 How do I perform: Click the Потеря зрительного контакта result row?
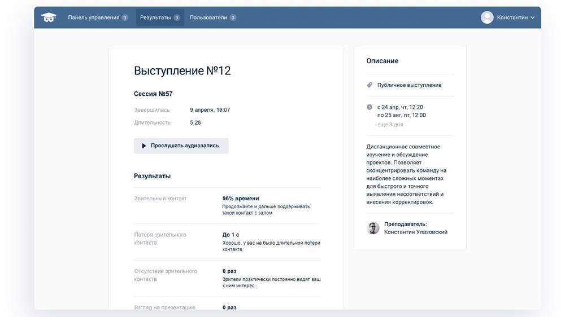pyautogui.click(x=227, y=241)
